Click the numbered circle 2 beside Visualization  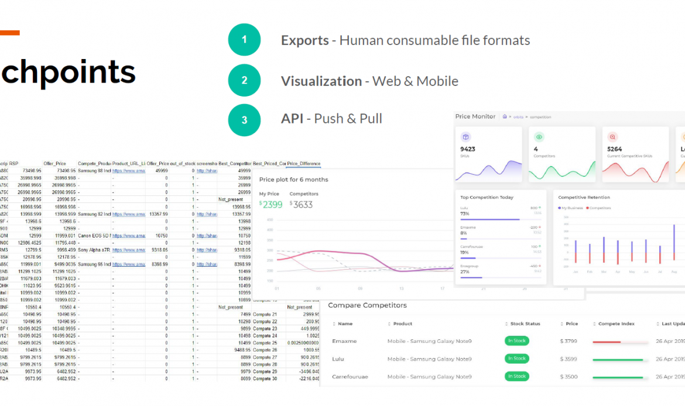244,81
